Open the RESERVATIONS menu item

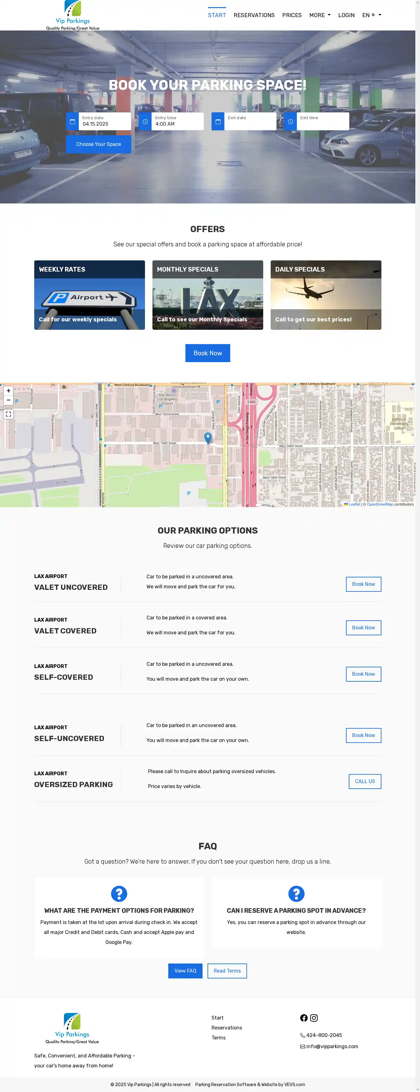click(254, 15)
